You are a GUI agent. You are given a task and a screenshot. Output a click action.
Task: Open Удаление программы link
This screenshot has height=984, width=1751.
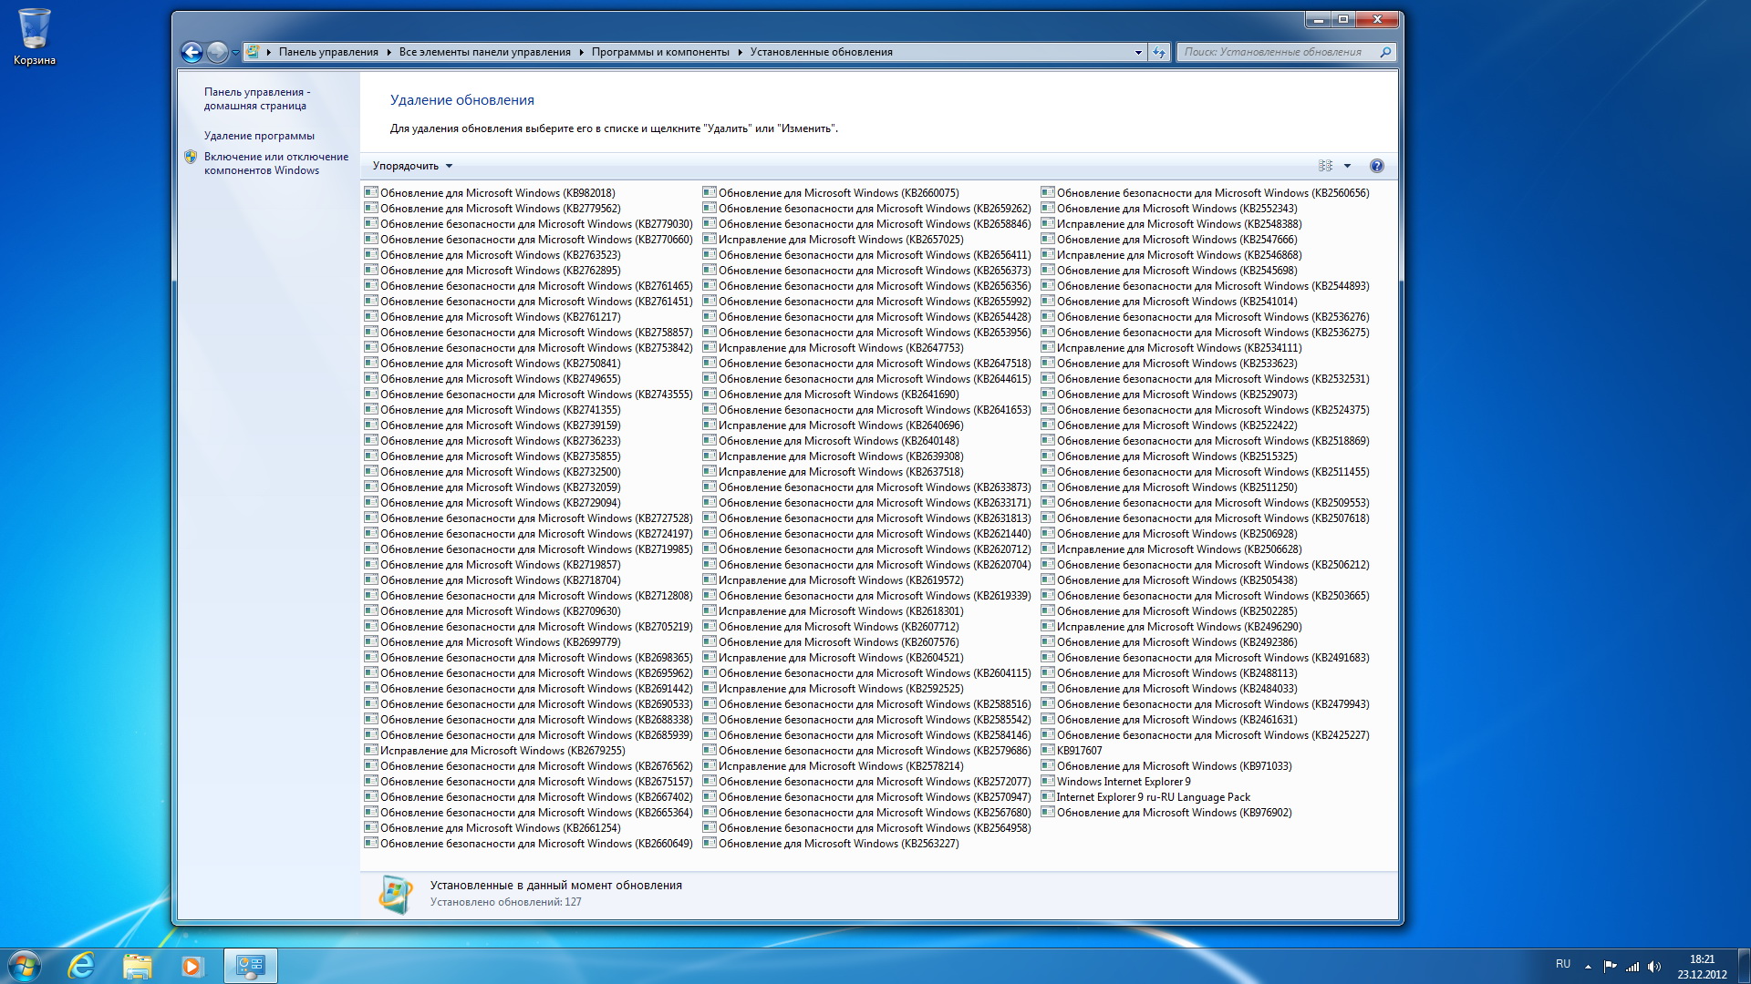259,136
